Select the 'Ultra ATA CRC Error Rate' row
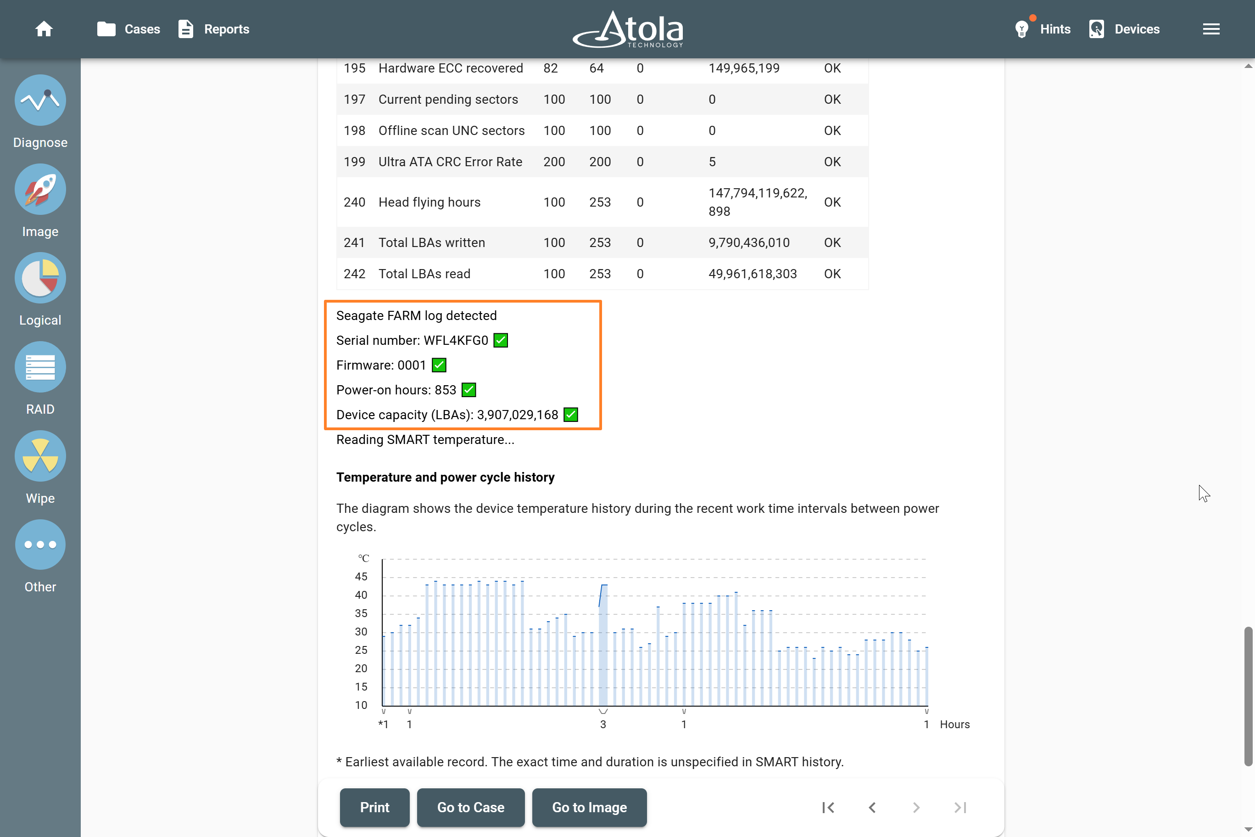Image resolution: width=1255 pixels, height=837 pixels. pos(602,162)
